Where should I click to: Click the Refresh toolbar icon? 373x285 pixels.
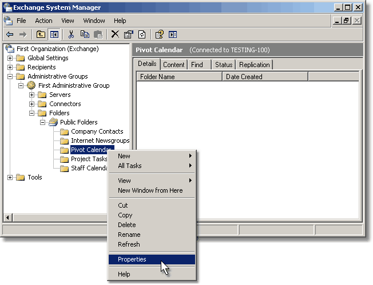[142, 34]
